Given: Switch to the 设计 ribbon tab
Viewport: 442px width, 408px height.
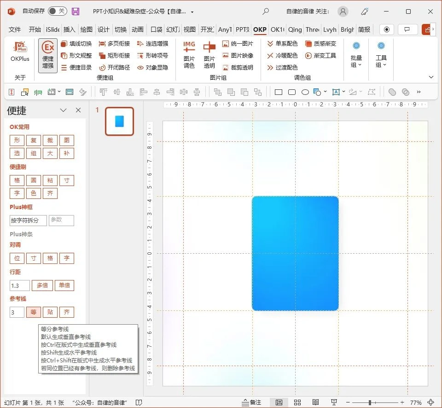Looking at the screenshot, I should tap(104, 29).
